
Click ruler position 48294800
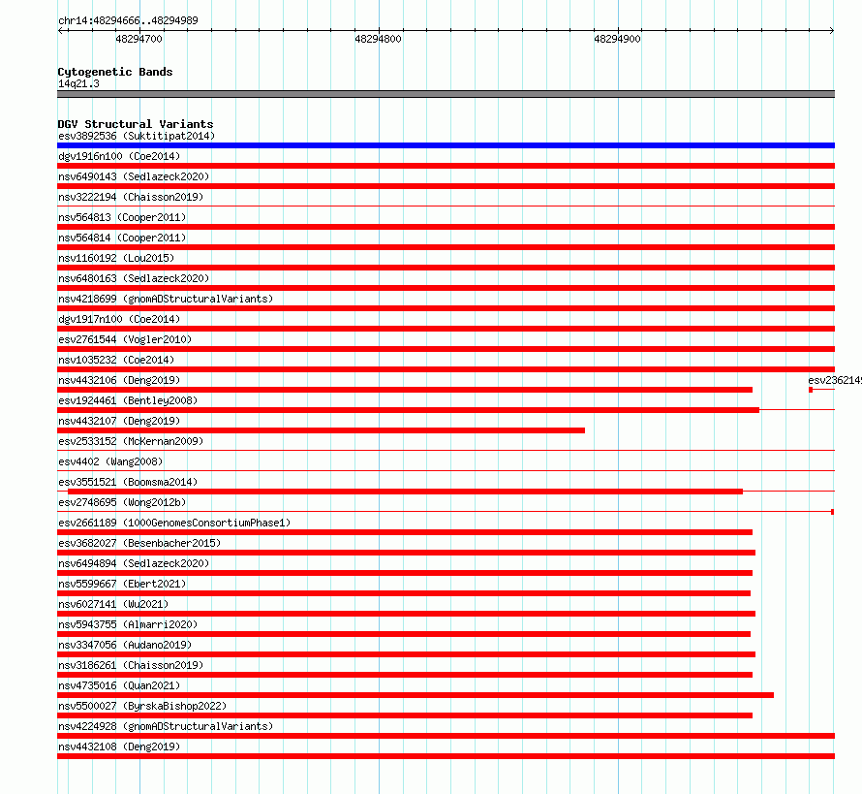tap(379, 39)
